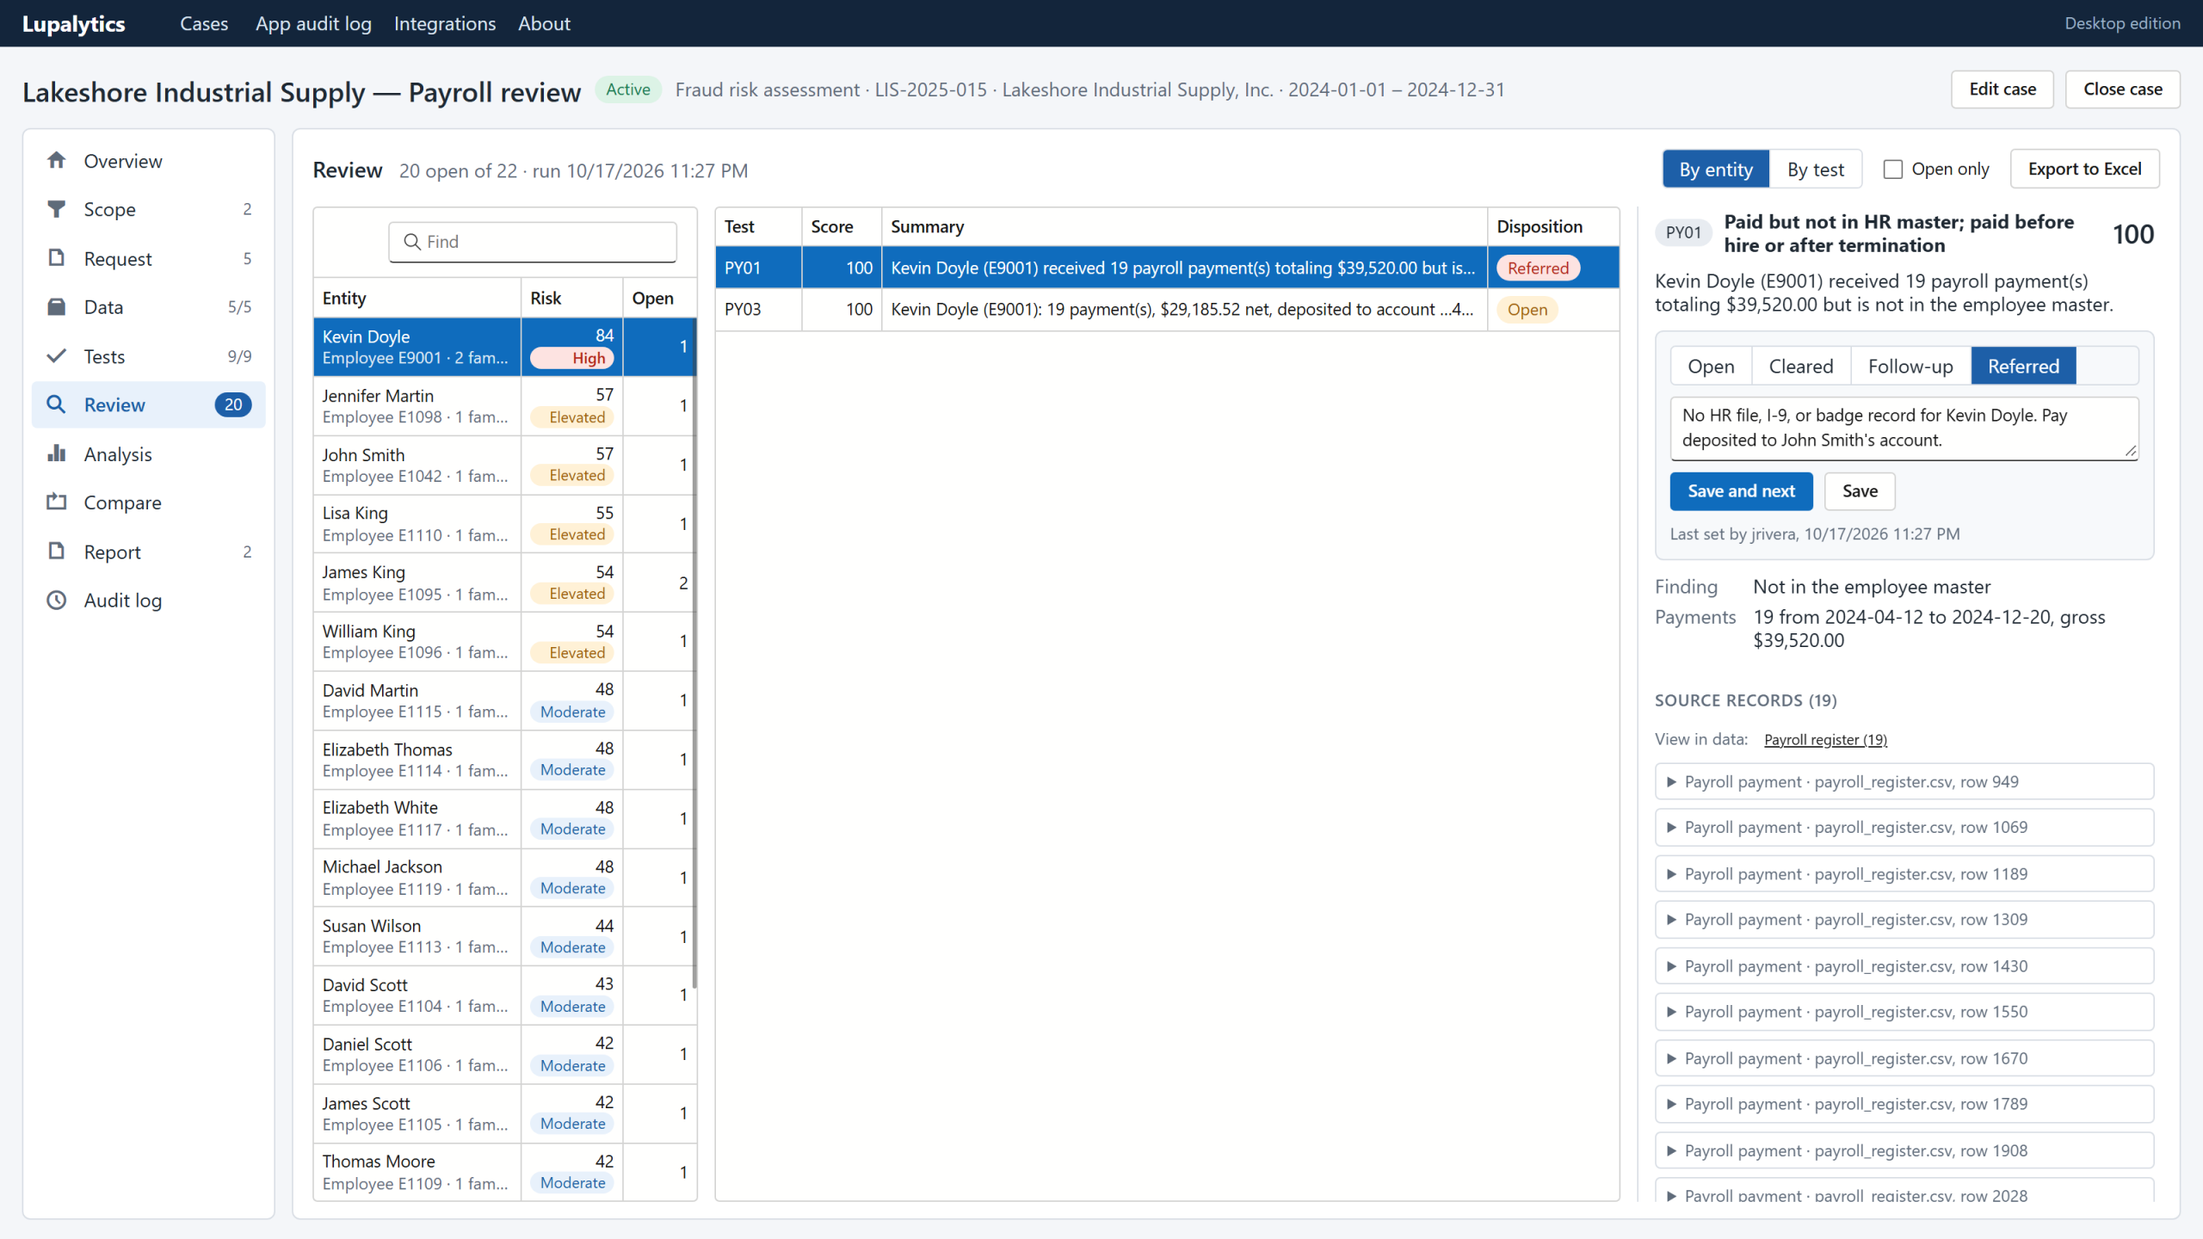Set disposition to Follow-up
Image resolution: width=2203 pixels, height=1239 pixels.
click(1910, 367)
